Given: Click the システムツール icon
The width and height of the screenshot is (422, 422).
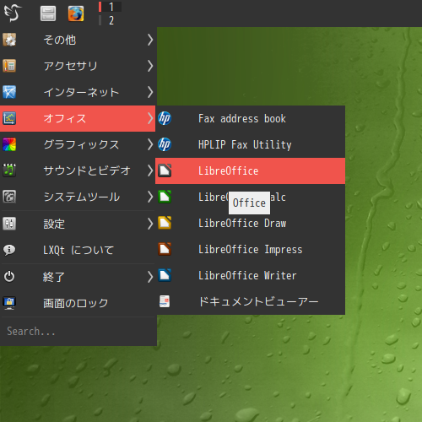Looking at the screenshot, I should (x=9, y=197).
